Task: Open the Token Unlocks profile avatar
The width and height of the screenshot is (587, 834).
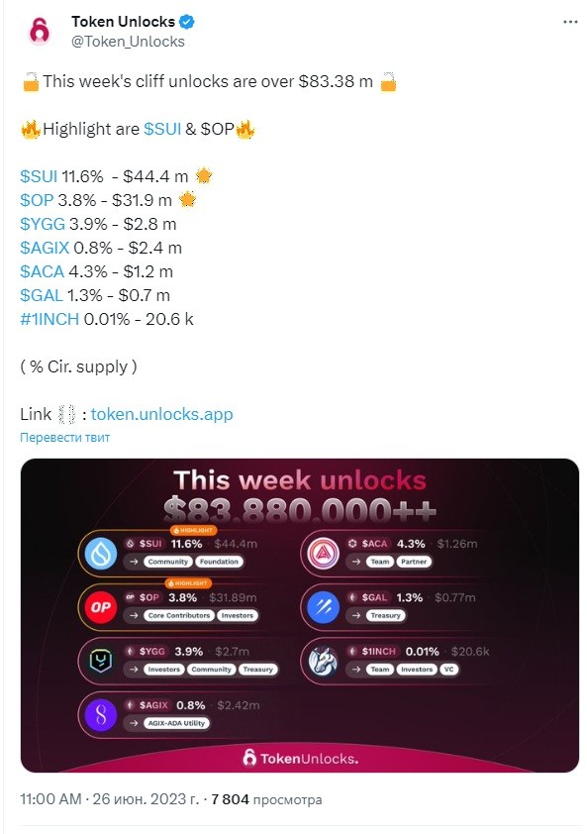Action: 39,32
